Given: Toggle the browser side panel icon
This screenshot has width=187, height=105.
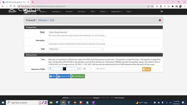Looking at the screenshot, I should (176, 6).
